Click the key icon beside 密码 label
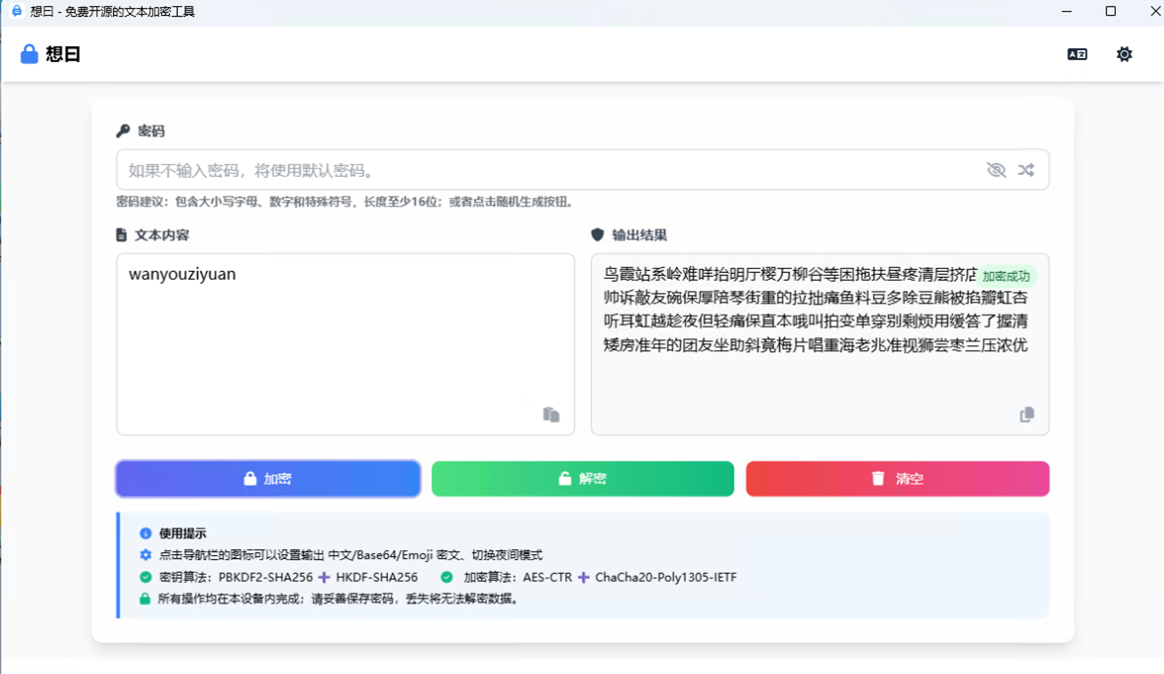Screen dimensions: 1164x674 point(123,131)
